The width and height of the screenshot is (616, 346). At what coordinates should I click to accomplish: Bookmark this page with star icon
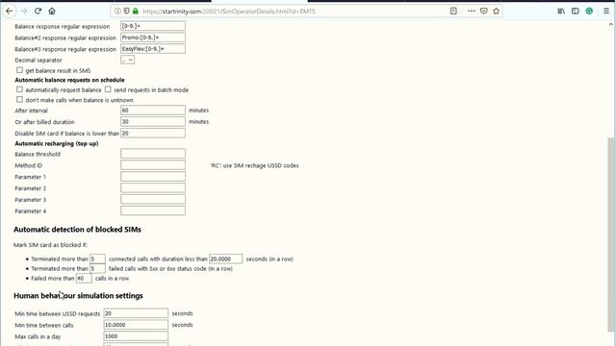point(497,11)
